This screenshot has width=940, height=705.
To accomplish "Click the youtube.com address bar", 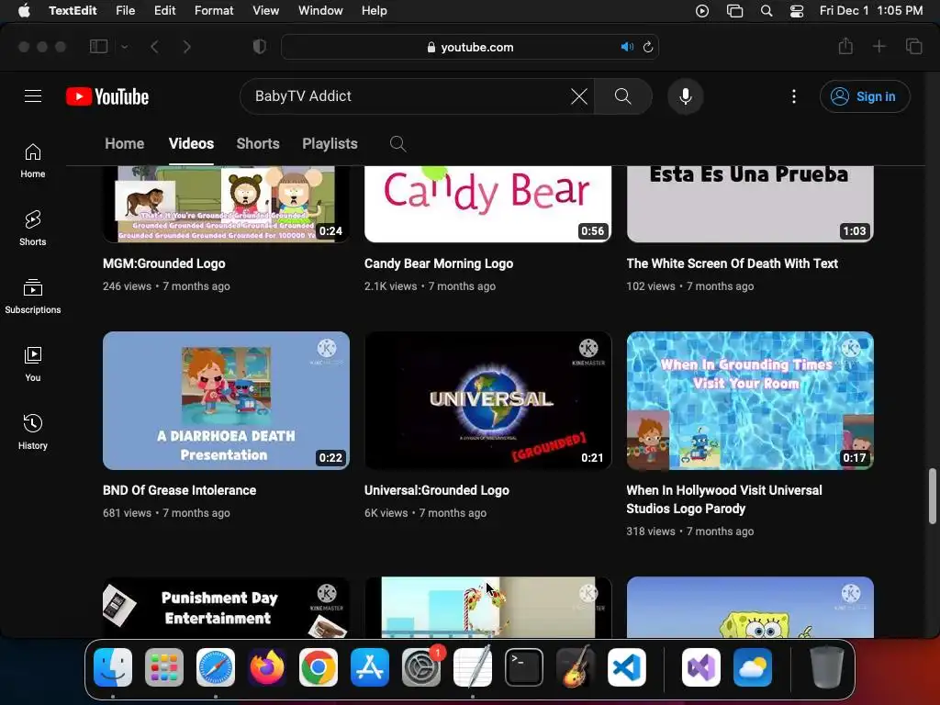I will pos(470,47).
